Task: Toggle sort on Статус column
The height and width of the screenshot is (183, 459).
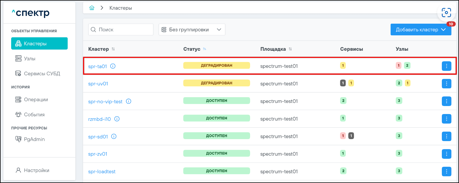Action: click(x=205, y=49)
